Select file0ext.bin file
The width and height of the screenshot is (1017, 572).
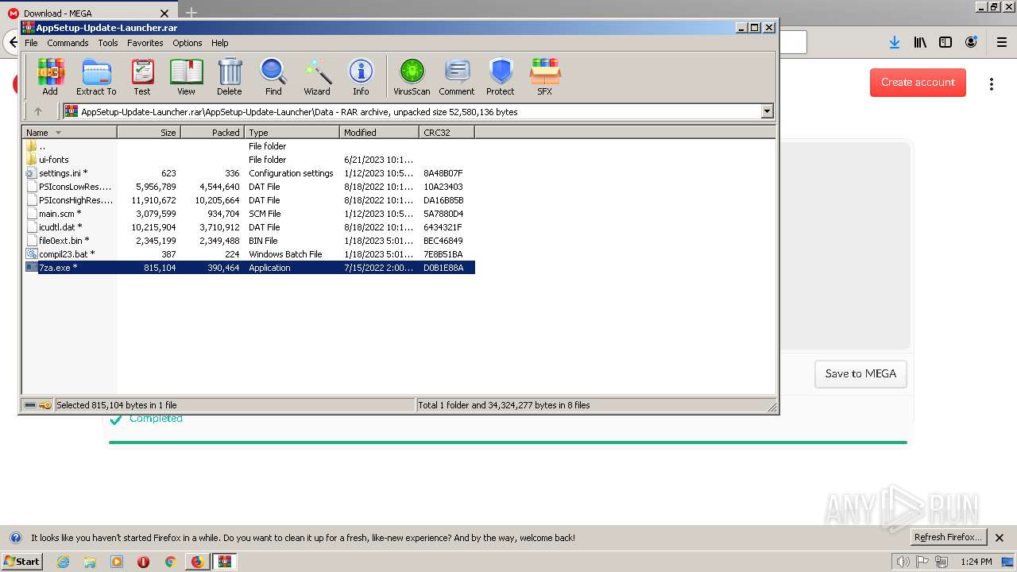(x=249, y=241)
